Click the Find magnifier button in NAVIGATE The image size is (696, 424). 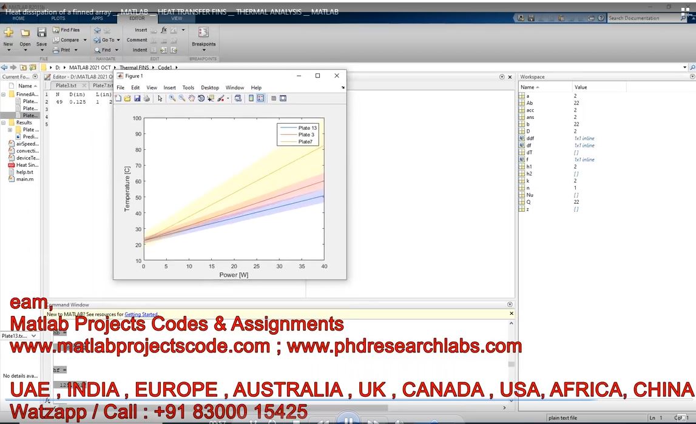(x=103, y=50)
